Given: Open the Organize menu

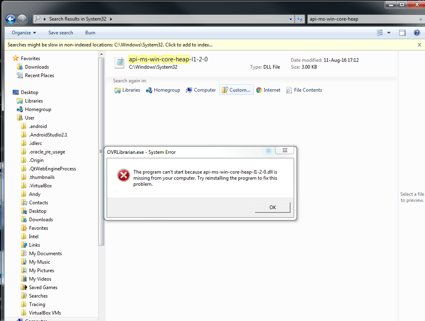Looking at the screenshot, I should pos(24,33).
